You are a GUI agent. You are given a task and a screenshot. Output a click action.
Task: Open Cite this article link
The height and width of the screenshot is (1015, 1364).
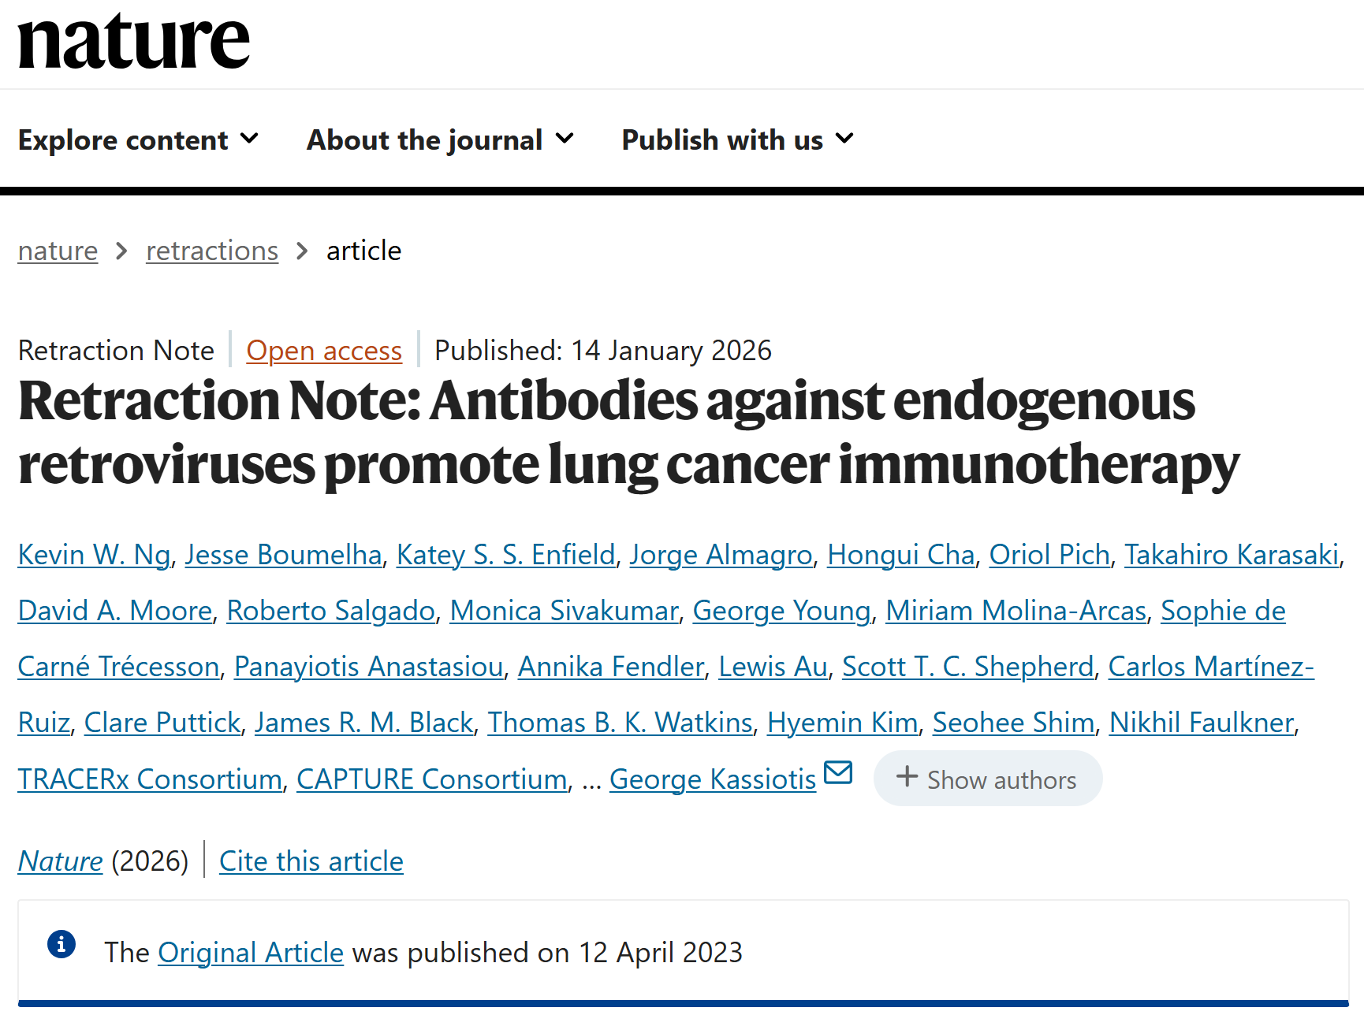pyautogui.click(x=311, y=861)
